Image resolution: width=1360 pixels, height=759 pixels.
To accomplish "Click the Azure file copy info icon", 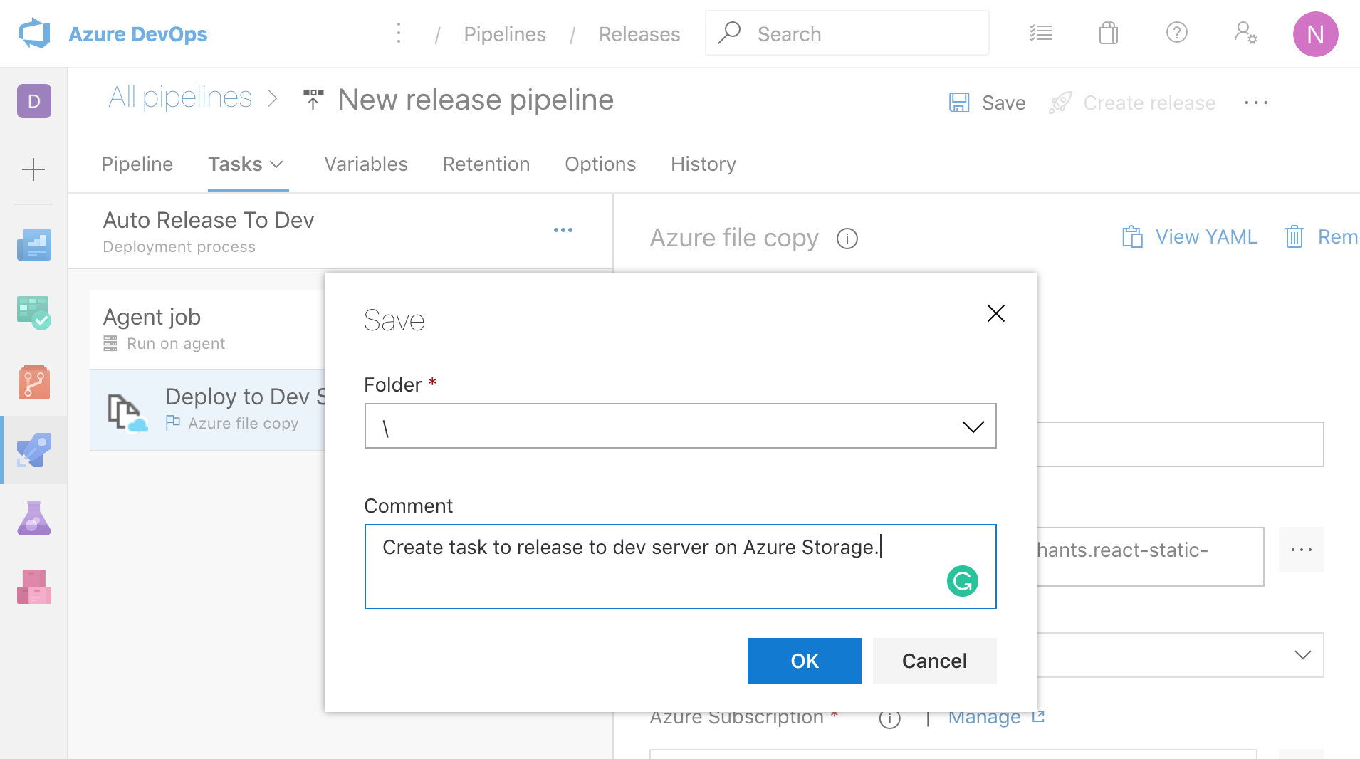I will coord(847,239).
